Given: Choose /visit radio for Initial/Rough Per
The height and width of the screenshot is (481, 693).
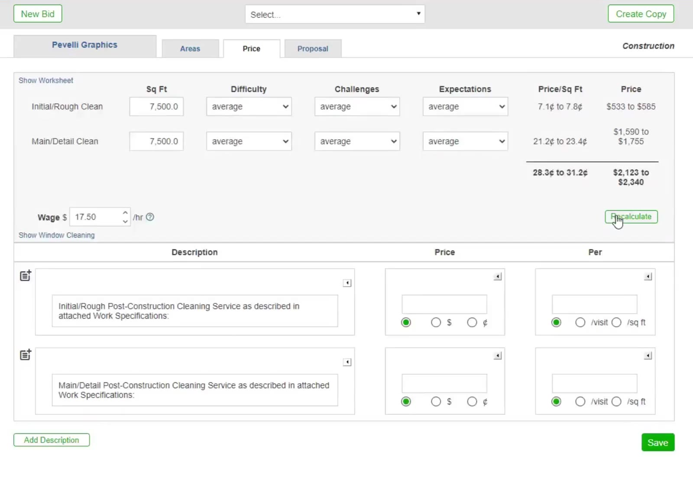Looking at the screenshot, I should pyautogui.click(x=580, y=323).
